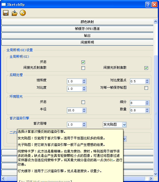Click the save floppy disk icon
The width and height of the screenshot is (159, 182).
[x=6, y=13]
